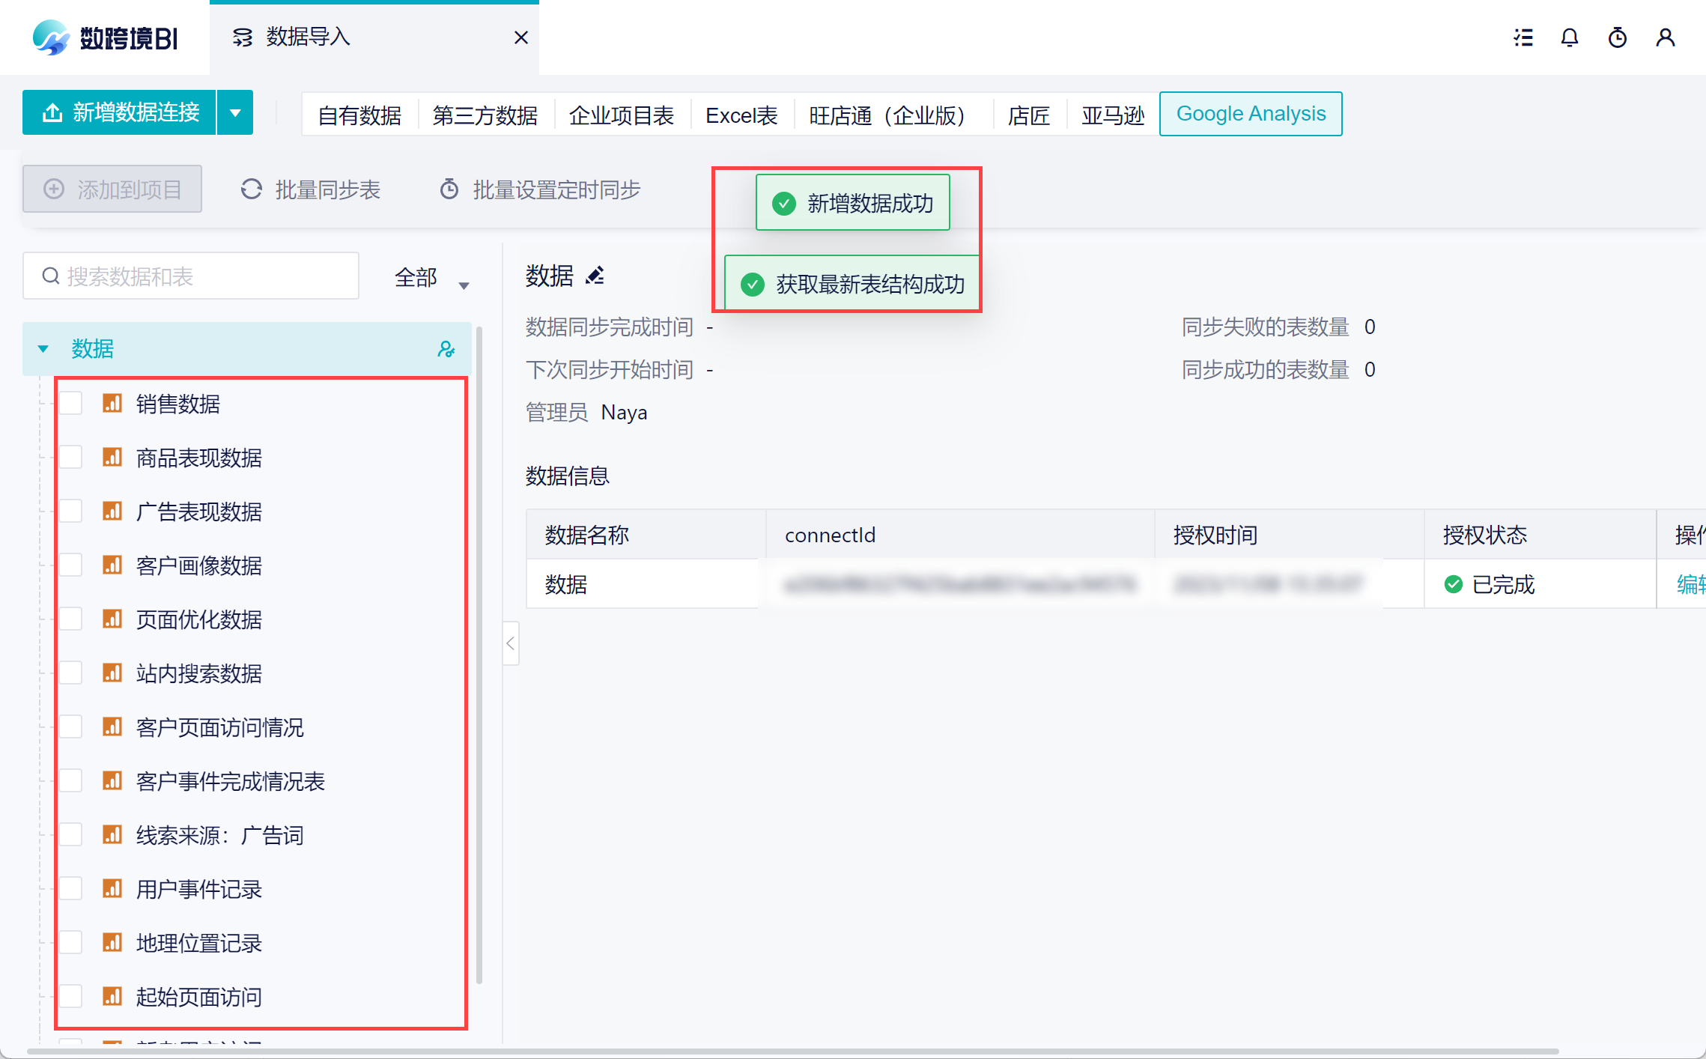
Task: Click 批量同步表 refresh icon
Action: pos(252,189)
